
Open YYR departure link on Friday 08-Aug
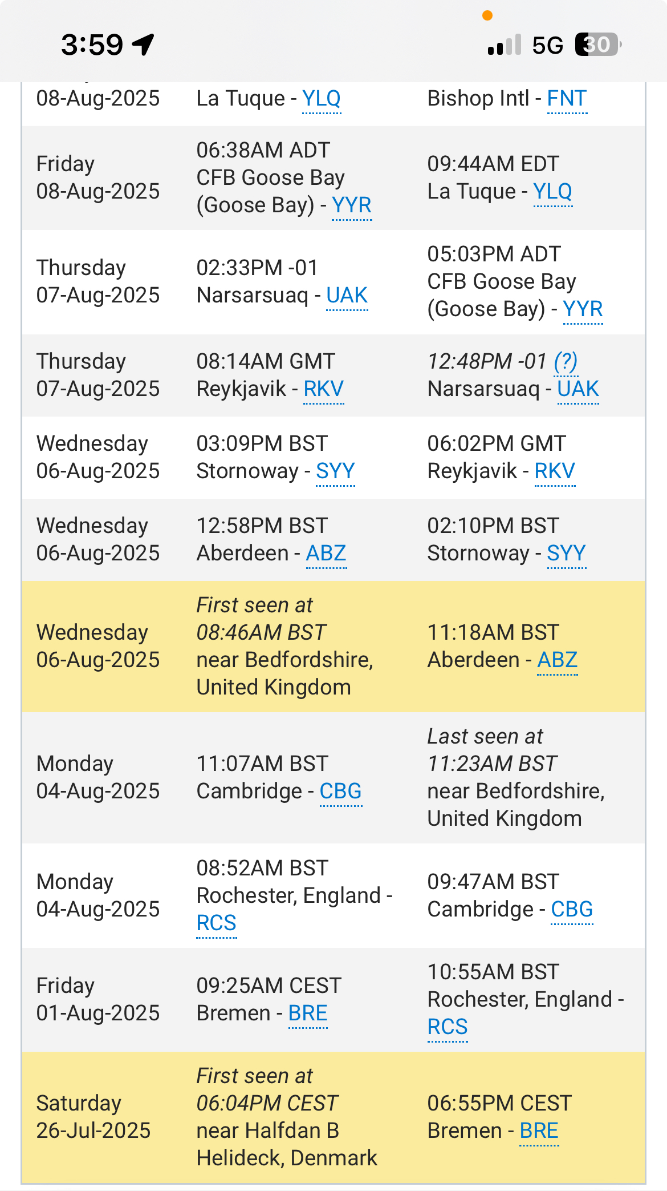point(352,205)
